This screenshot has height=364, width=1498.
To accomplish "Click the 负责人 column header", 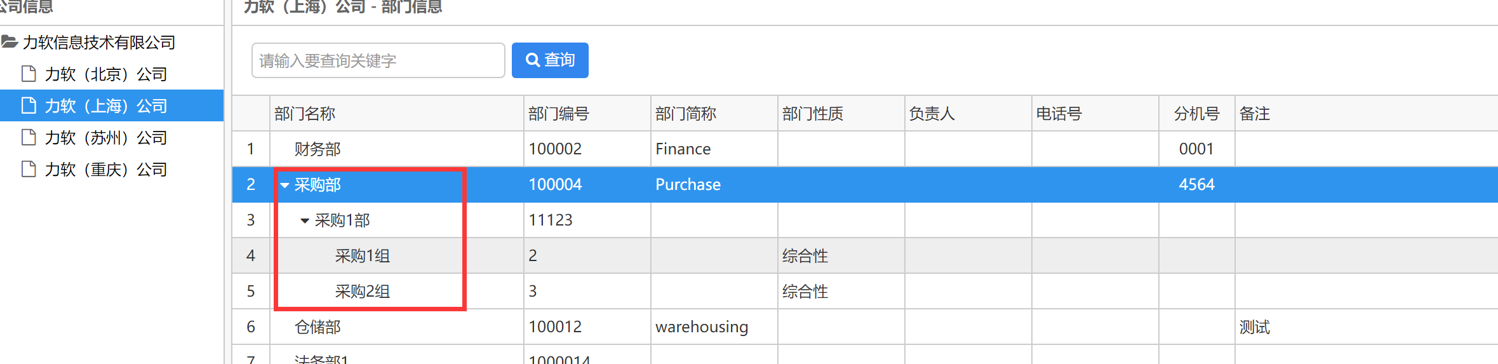I will 932,114.
